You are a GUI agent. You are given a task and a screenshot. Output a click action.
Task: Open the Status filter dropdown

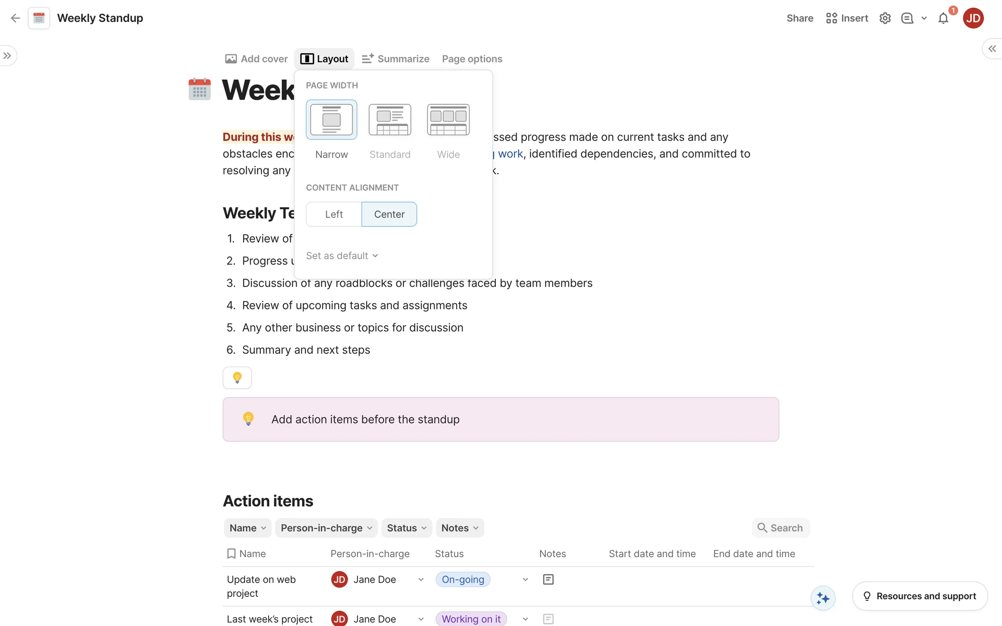point(407,528)
